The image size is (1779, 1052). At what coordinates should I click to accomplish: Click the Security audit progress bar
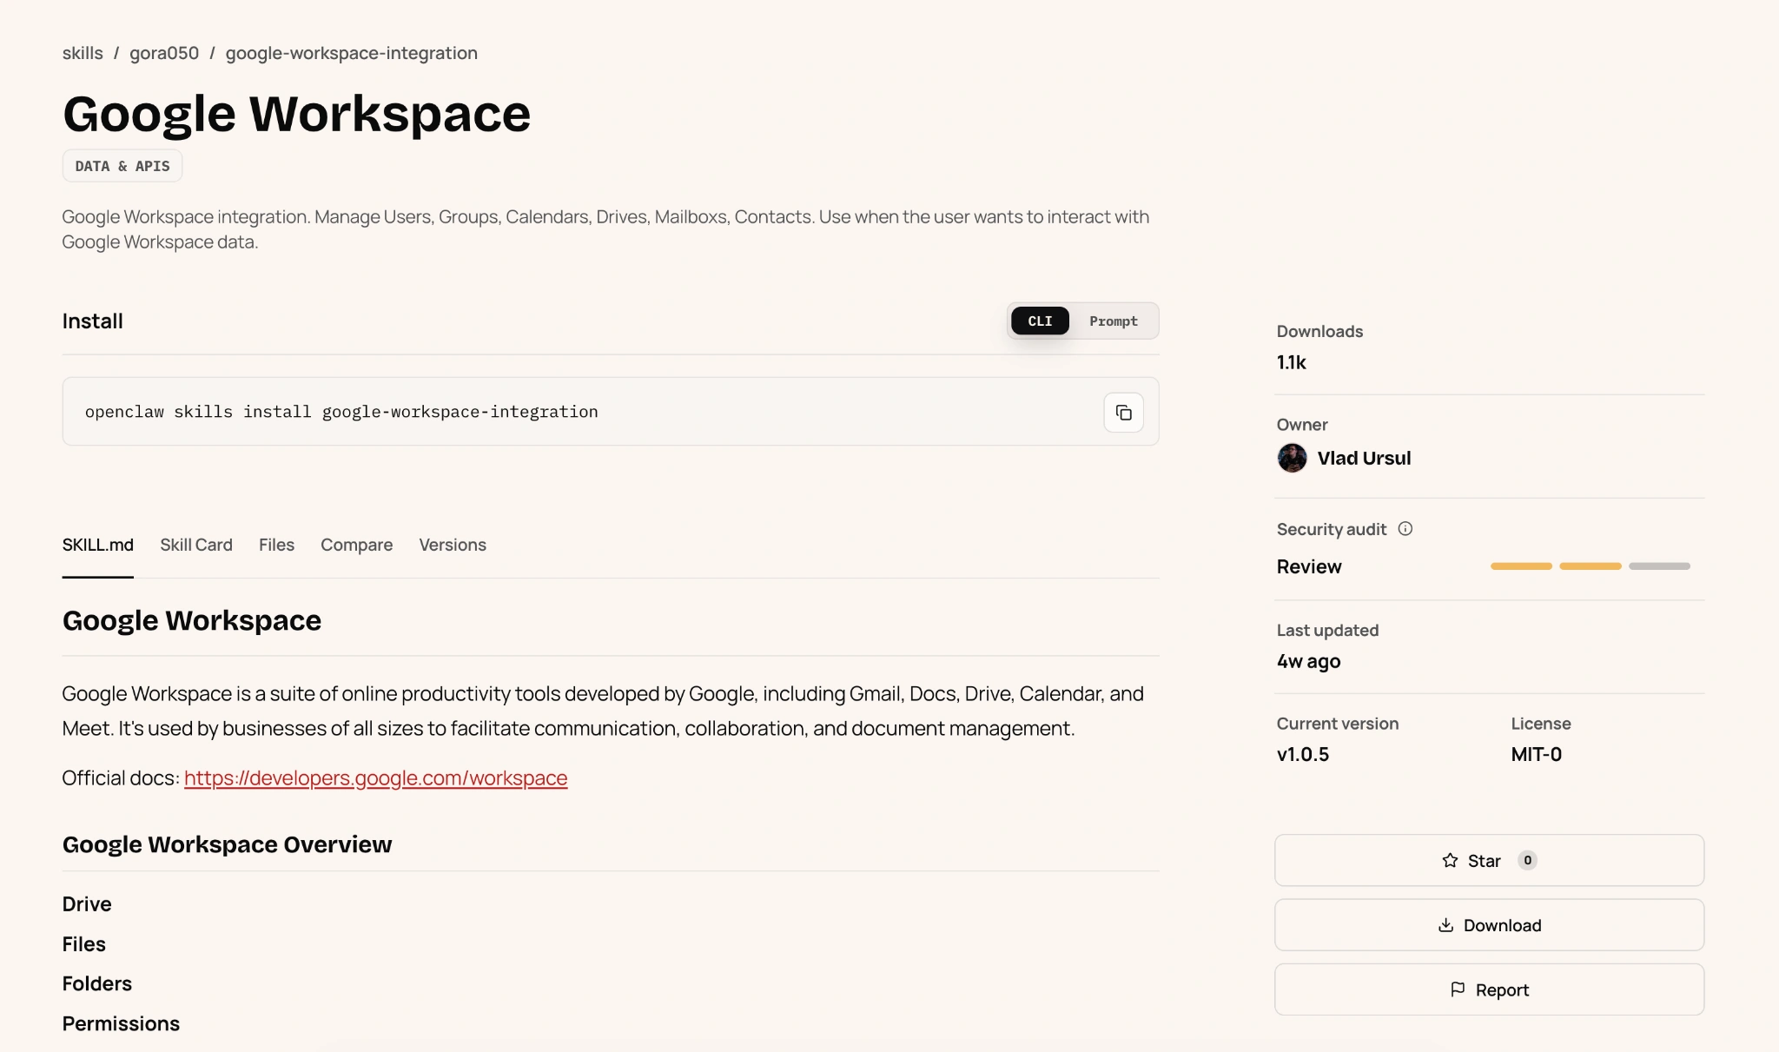tap(1591, 566)
